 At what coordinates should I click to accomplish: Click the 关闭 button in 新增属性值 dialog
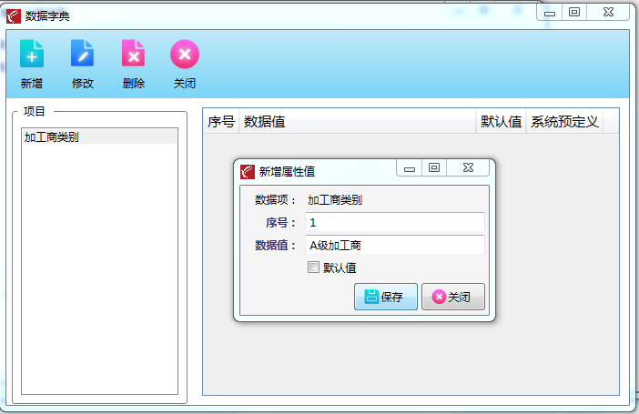tap(453, 297)
